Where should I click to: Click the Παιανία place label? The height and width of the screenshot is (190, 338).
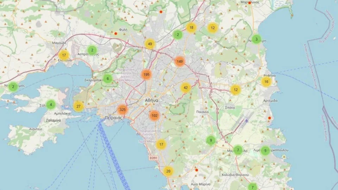[202, 112]
